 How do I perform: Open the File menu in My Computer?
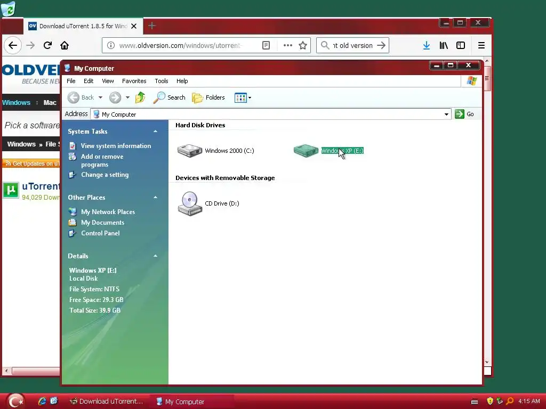pos(71,81)
